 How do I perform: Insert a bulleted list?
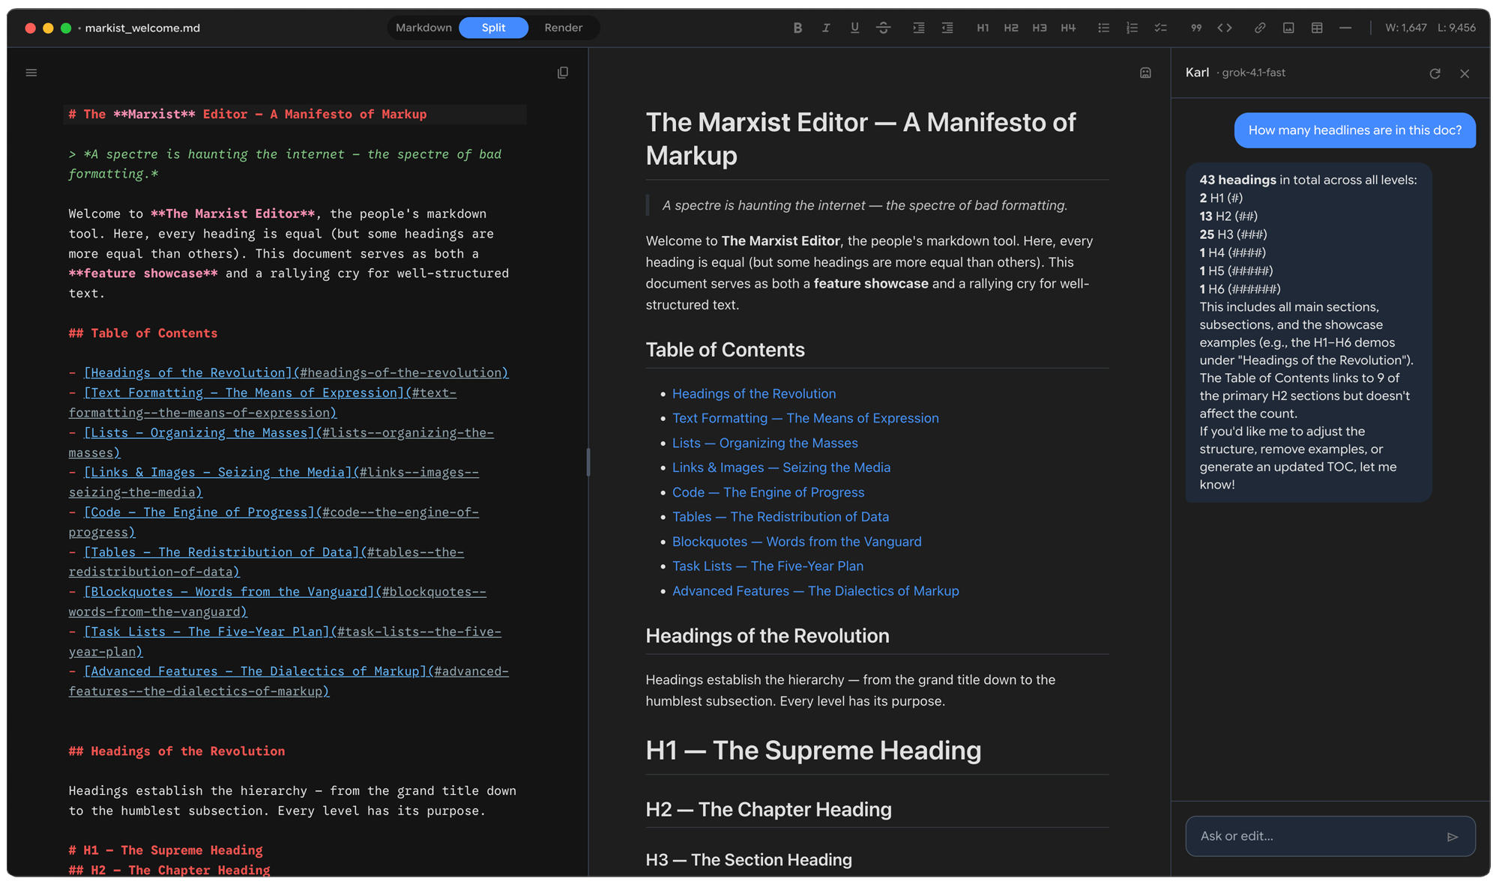coord(1103,28)
